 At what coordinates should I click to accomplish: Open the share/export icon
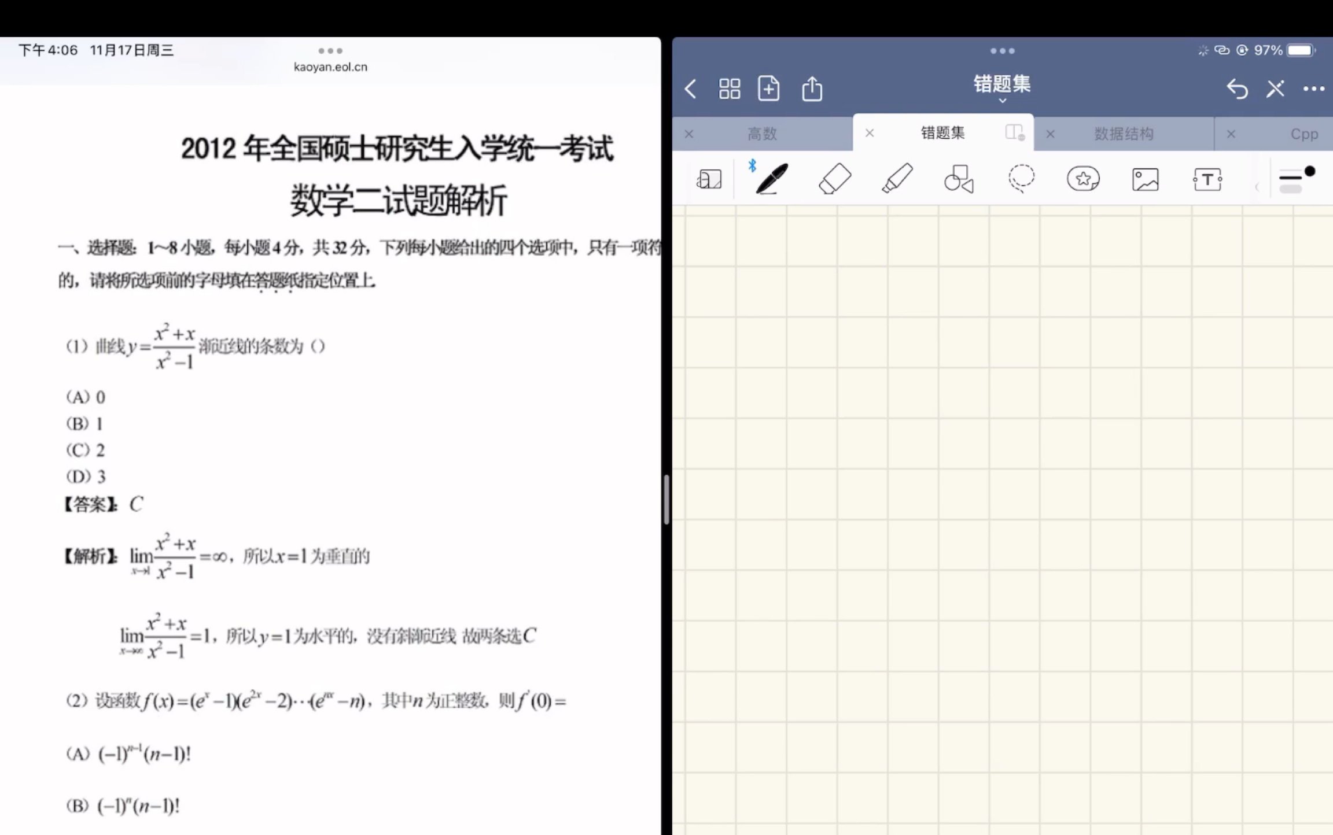pyautogui.click(x=812, y=88)
